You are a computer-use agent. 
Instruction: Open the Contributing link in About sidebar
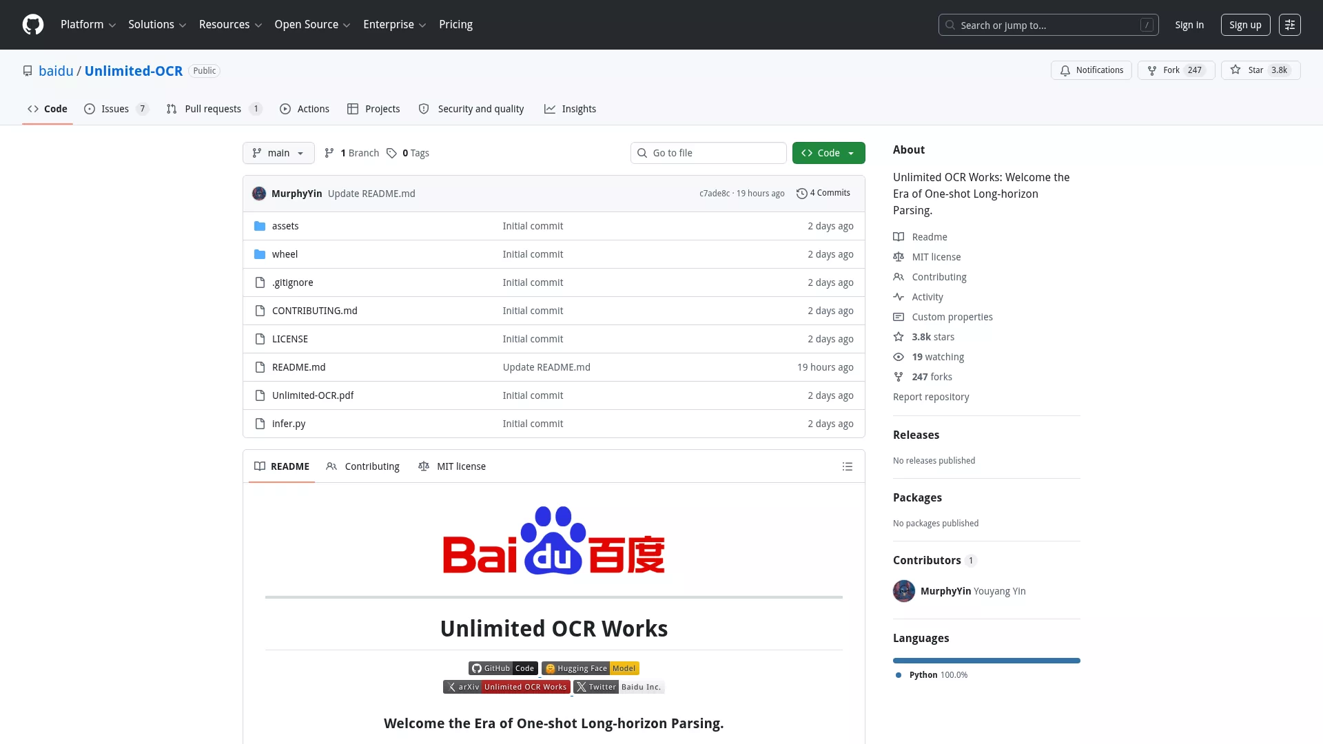[x=939, y=277]
